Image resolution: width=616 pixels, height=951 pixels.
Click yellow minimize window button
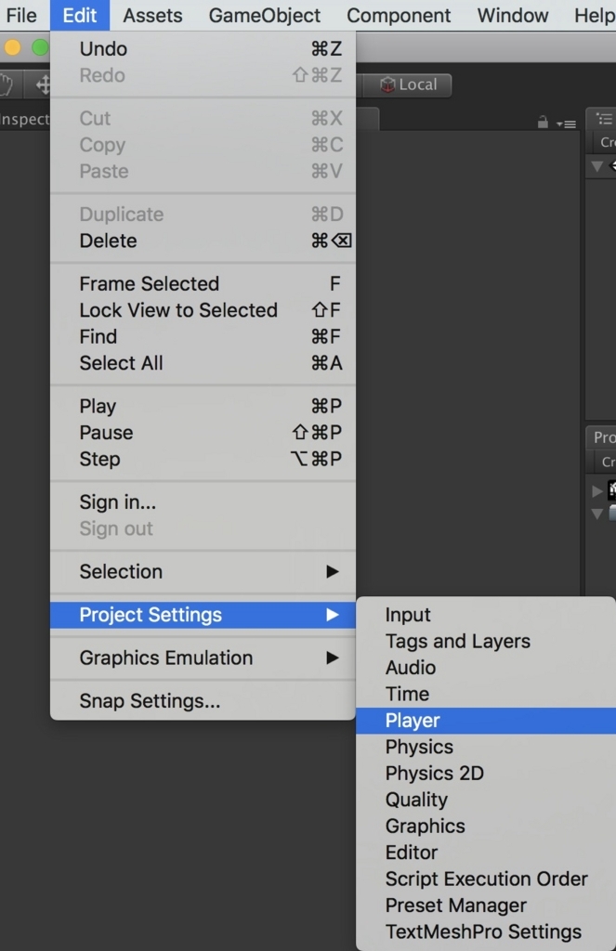[x=12, y=47]
